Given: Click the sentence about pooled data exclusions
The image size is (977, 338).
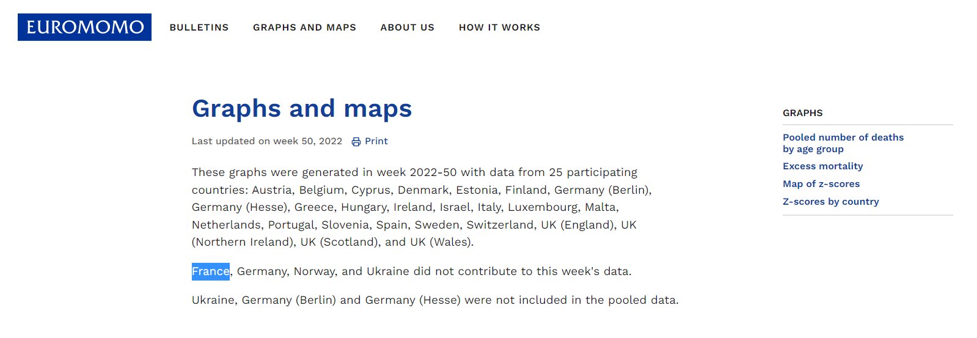Looking at the screenshot, I should point(435,300).
